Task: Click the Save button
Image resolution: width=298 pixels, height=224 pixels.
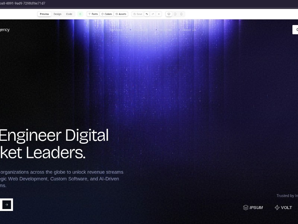Action: [x=137, y=14]
